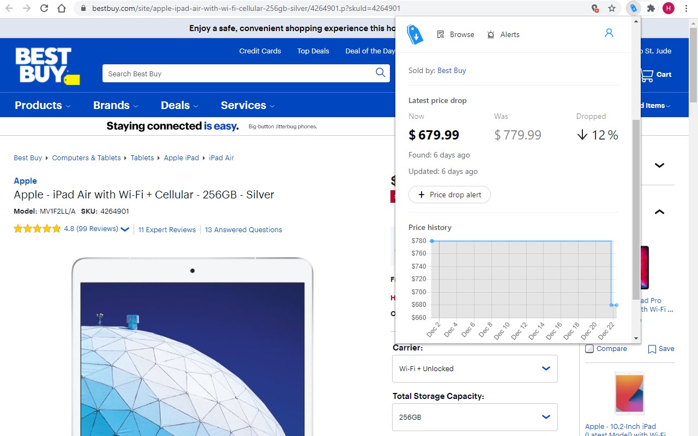Screen dimensions: 698x436
Task: Click the Jitterbug phones banner
Action: click(212, 126)
